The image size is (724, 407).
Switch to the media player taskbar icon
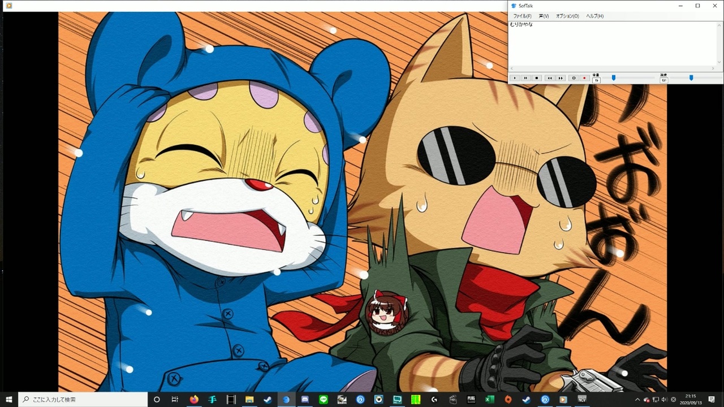click(x=563, y=400)
